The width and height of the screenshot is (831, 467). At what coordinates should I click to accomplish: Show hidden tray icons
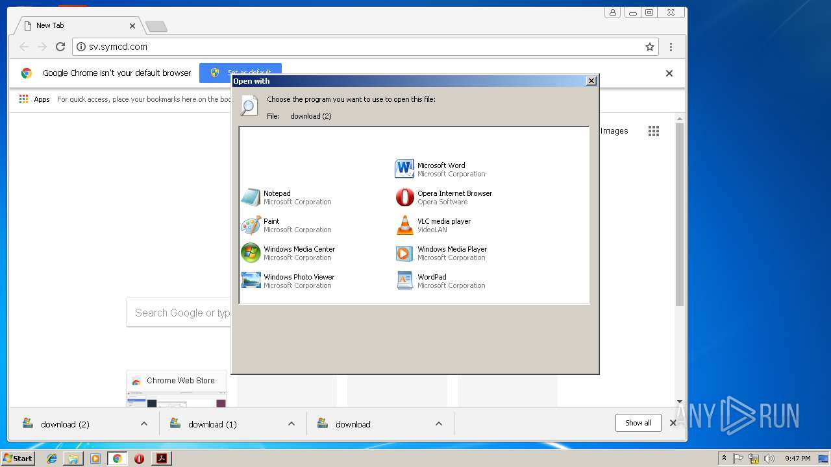724,459
